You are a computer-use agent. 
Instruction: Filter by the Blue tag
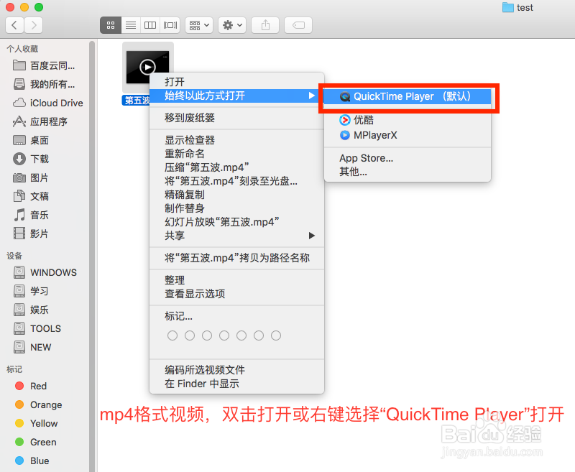[32, 461]
